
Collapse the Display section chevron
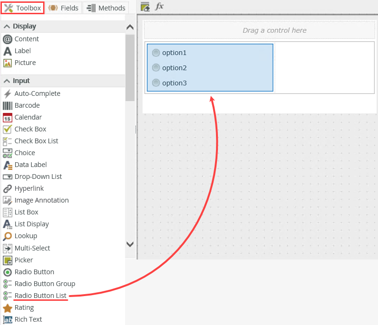point(7,26)
